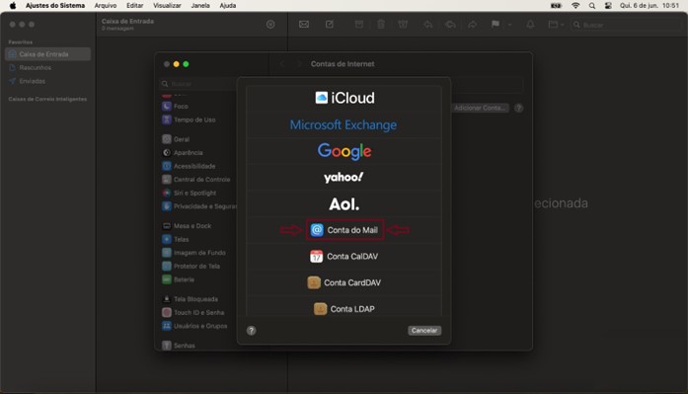Image resolution: width=688 pixels, height=394 pixels.
Task: Click Forward arrow in Mail toolbar
Action: coord(472,25)
